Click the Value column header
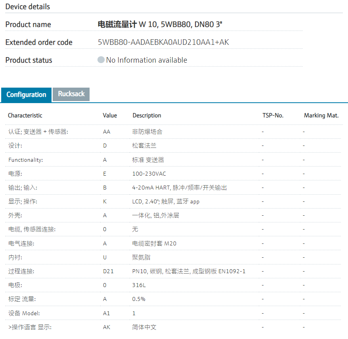This screenshot has width=348, height=339. pos(110,115)
